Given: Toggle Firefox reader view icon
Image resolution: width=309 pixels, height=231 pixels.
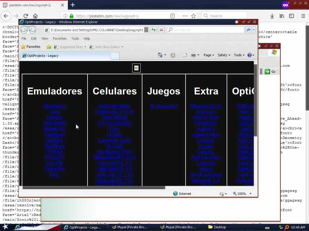Looking at the screenshot, I should [x=172, y=16].
